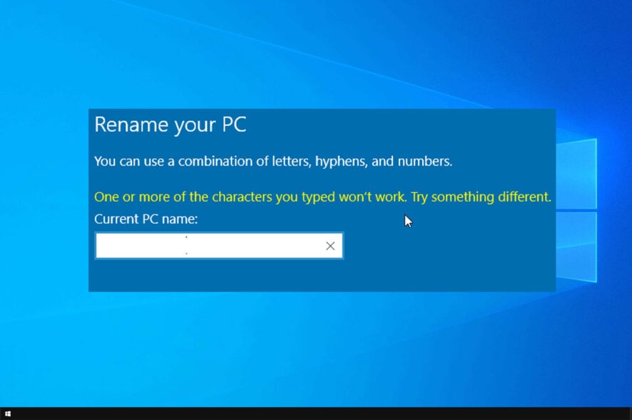Activate the Start button on the taskbar
Image resolution: width=632 pixels, height=420 pixels.
coord(9,411)
